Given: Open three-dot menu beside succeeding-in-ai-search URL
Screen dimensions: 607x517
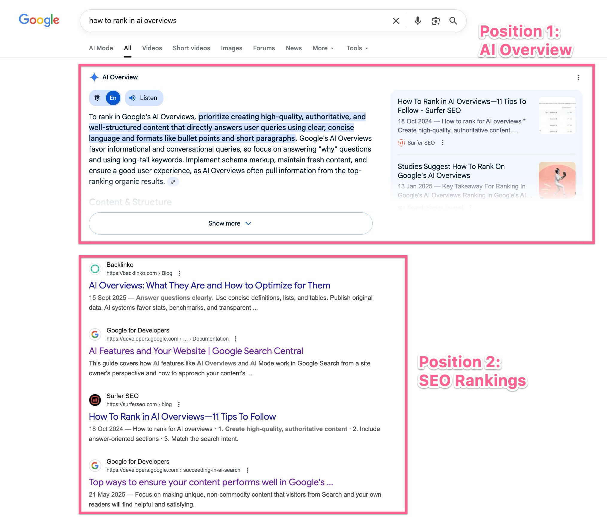Looking at the screenshot, I should 247,470.
